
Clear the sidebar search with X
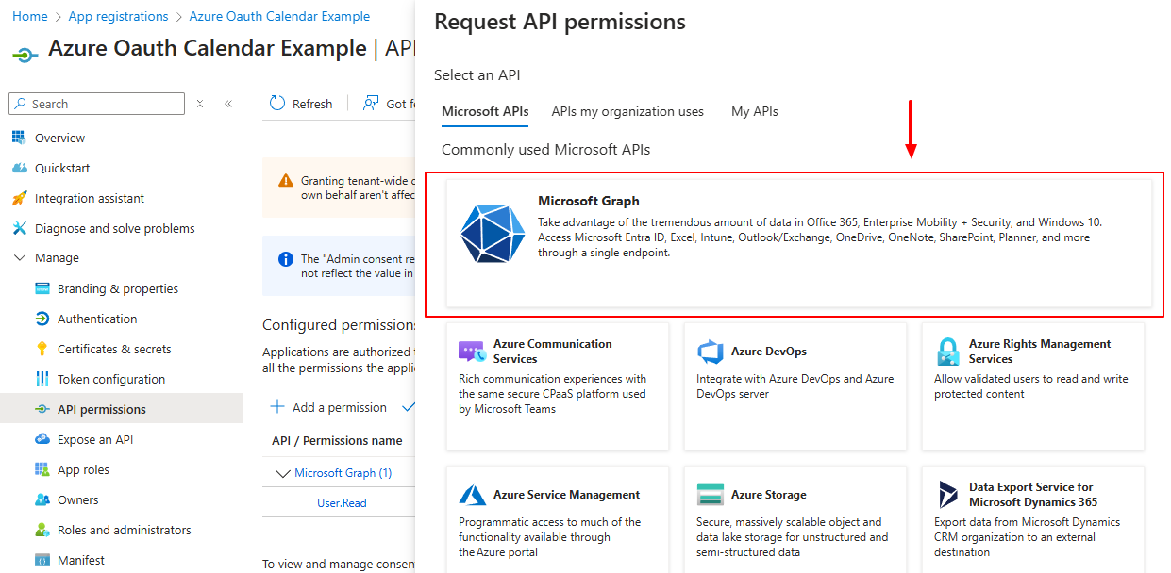point(200,104)
